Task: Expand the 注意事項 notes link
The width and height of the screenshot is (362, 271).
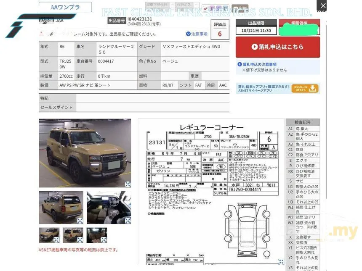Action: tap(197, 34)
